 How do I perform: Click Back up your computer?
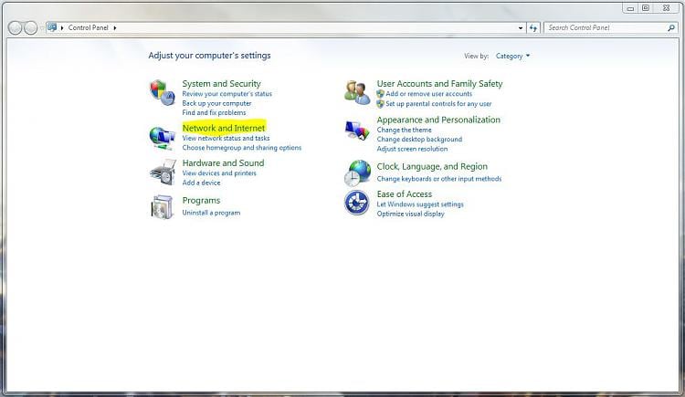click(216, 103)
